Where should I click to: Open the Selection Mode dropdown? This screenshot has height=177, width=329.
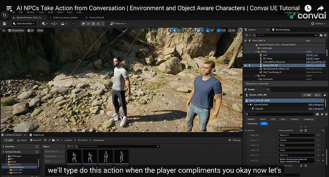click(24, 24)
